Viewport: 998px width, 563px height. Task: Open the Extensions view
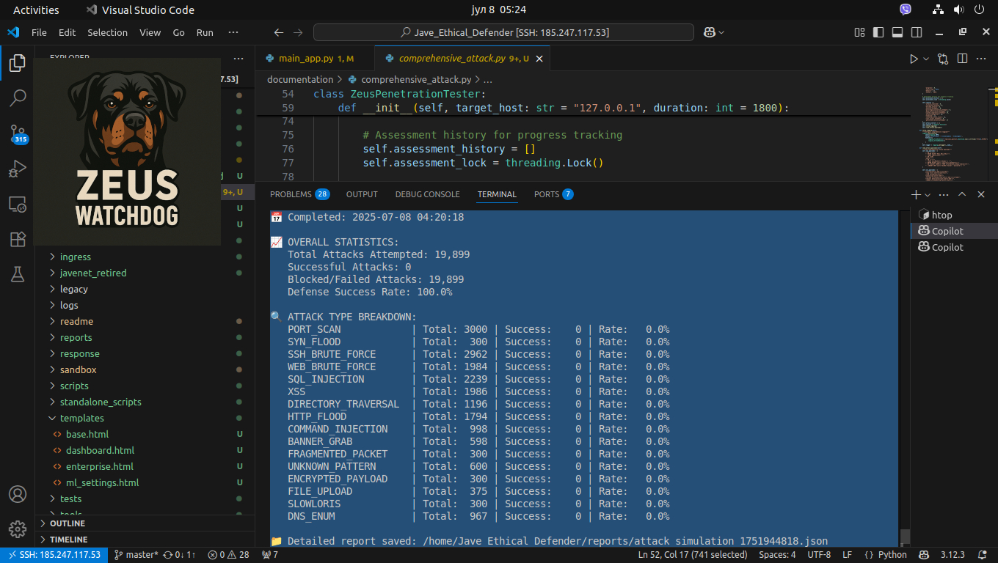[18, 240]
